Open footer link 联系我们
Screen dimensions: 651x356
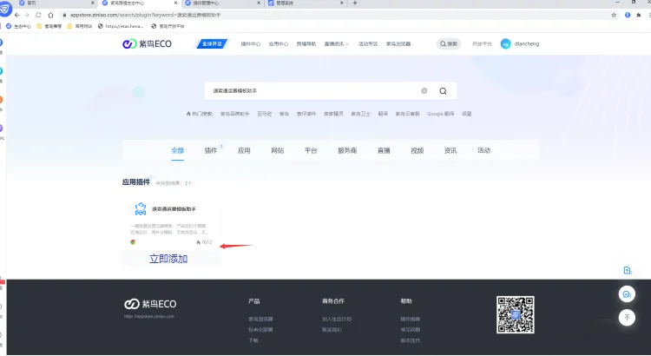tap(332, 330)
